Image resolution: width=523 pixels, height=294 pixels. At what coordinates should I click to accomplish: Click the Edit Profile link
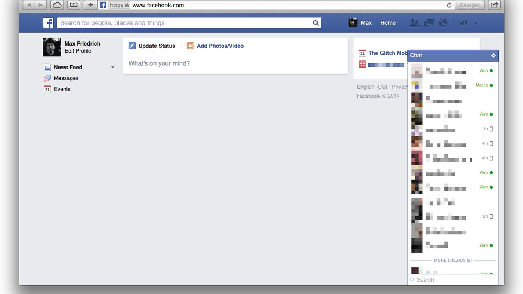click(78, 51)
